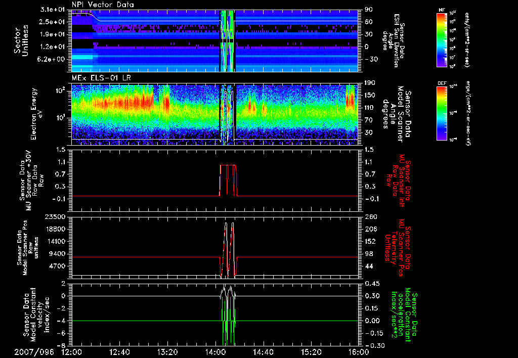Click the 12:40 time axis label
The image size is (518, 358).
119,352
